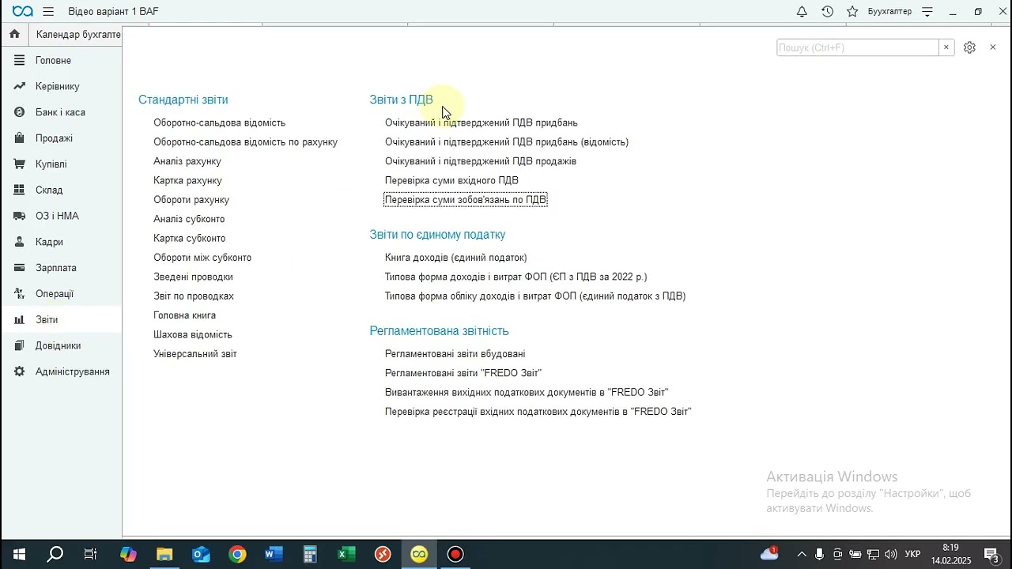Open Головна книга report
The width and height of the screenshot is (1012, 569).
tap(184, 315)
